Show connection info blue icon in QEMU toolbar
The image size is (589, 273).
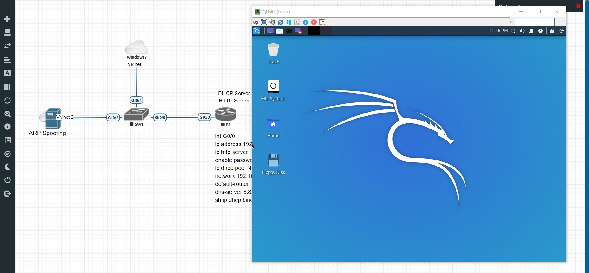pyautogui.click(x=306, y=22)
